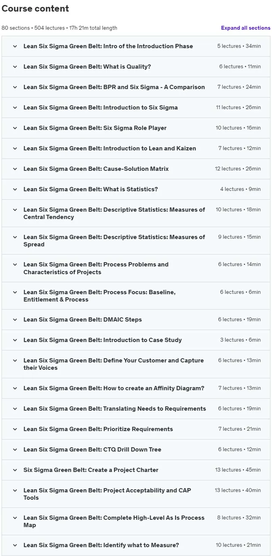Image resolution: width=272 pixels, height=556 pixels.
Task: Select the Measures of Central Tendency section title
Action: 114,213
